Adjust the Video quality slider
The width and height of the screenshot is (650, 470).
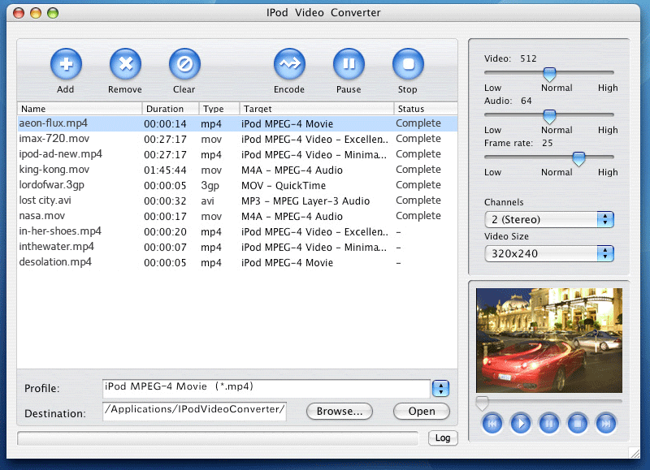tap(549, 71)
